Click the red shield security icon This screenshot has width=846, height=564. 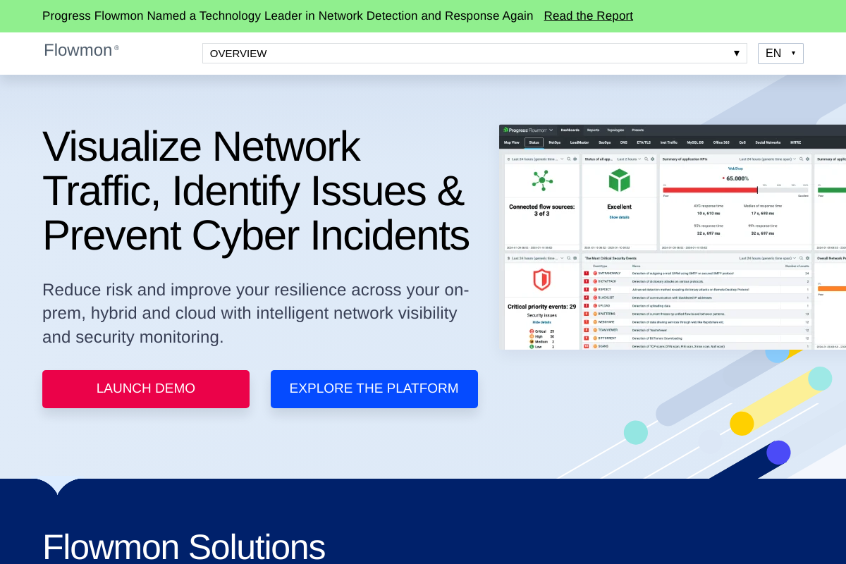coord(541,280)
